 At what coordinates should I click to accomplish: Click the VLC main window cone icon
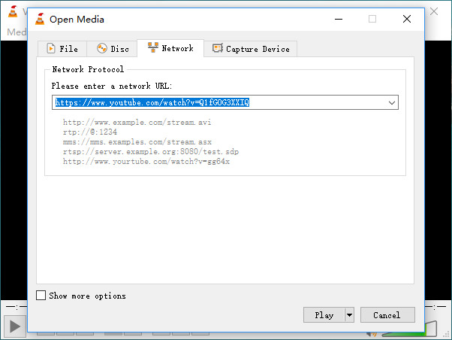coord(13,11)
